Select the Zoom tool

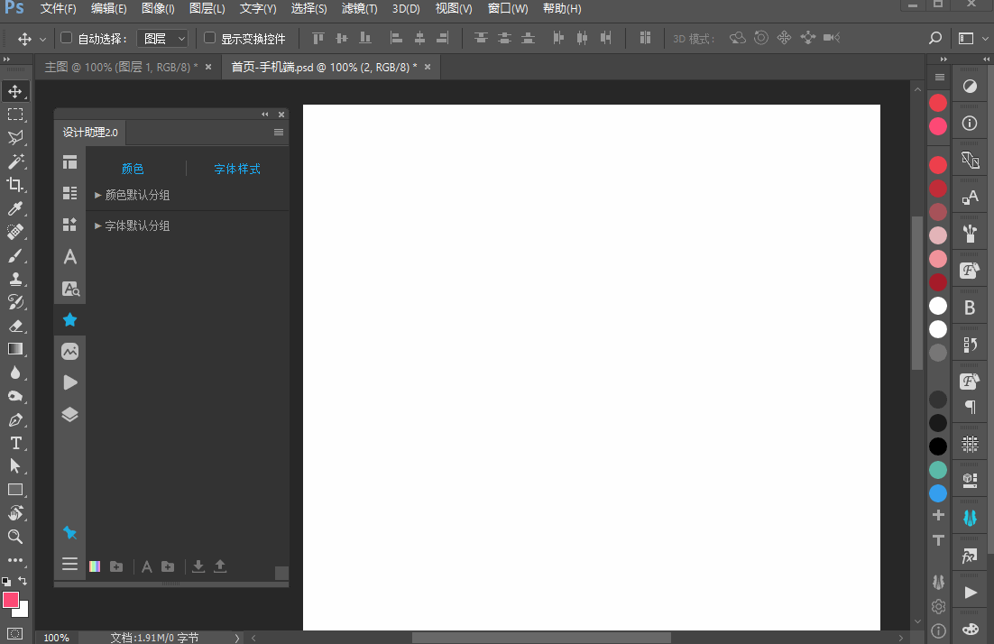(x=15, y=537)
